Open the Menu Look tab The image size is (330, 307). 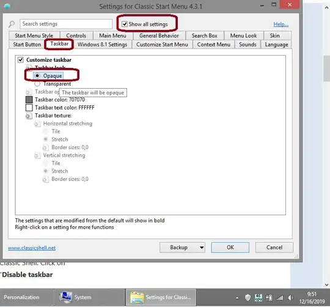coord(243,35)
